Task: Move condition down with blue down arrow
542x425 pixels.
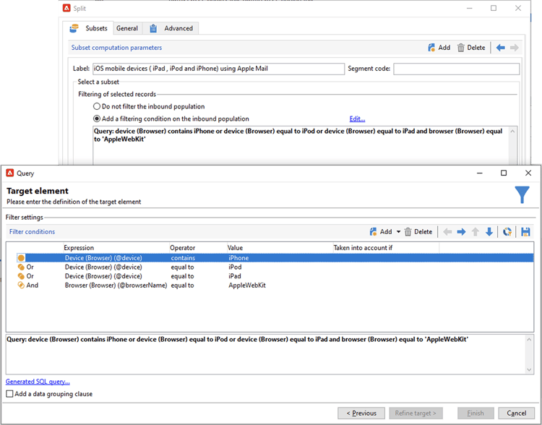Action: pos(489,232)
